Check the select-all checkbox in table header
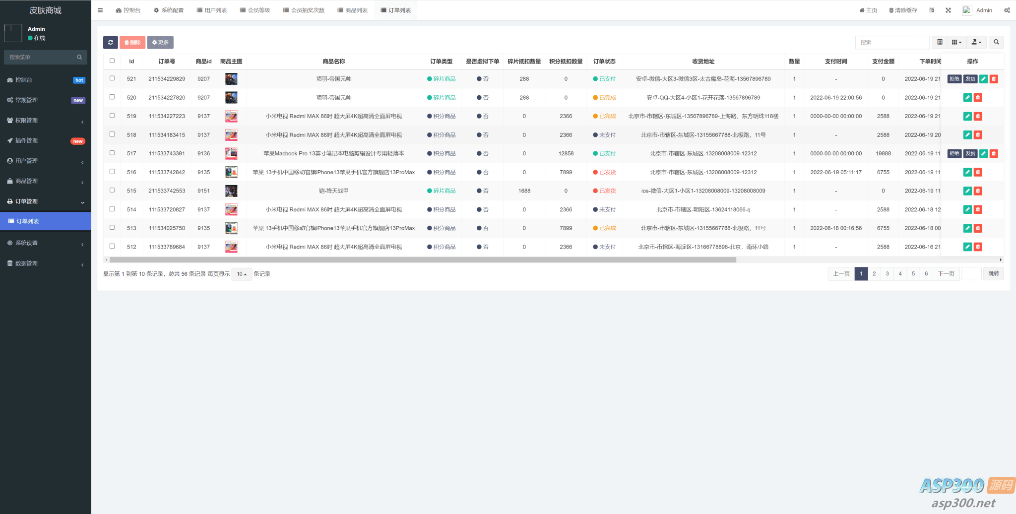 point(112,61)
